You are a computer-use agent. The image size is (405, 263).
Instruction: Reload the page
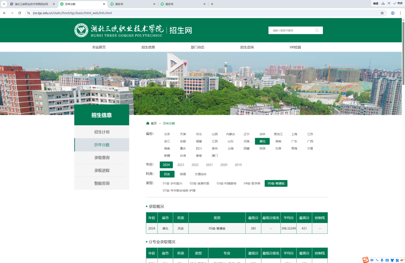pos(20,13)
